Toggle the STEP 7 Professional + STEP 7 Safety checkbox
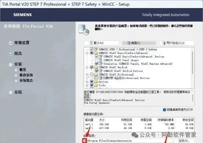 pos(92,49)
